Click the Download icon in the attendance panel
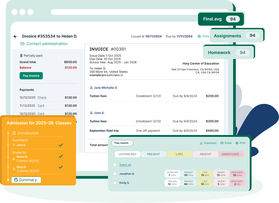279x203 pixels. tap(201, 143)
